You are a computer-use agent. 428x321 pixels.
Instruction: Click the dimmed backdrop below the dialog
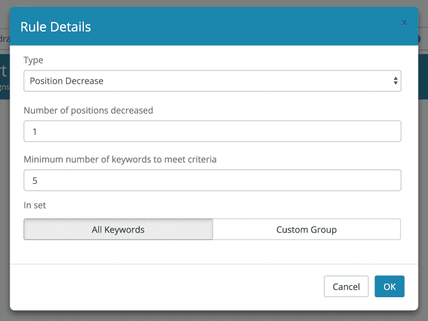tap(214, 316)
